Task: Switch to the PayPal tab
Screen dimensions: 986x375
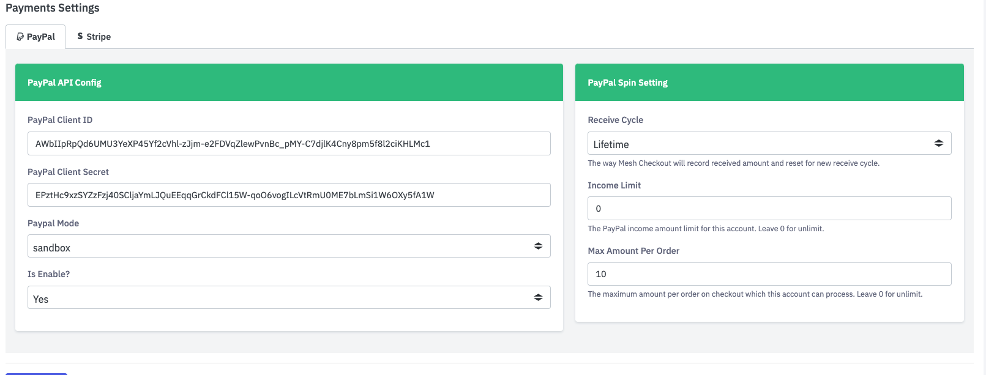Action: pos(35,37)
